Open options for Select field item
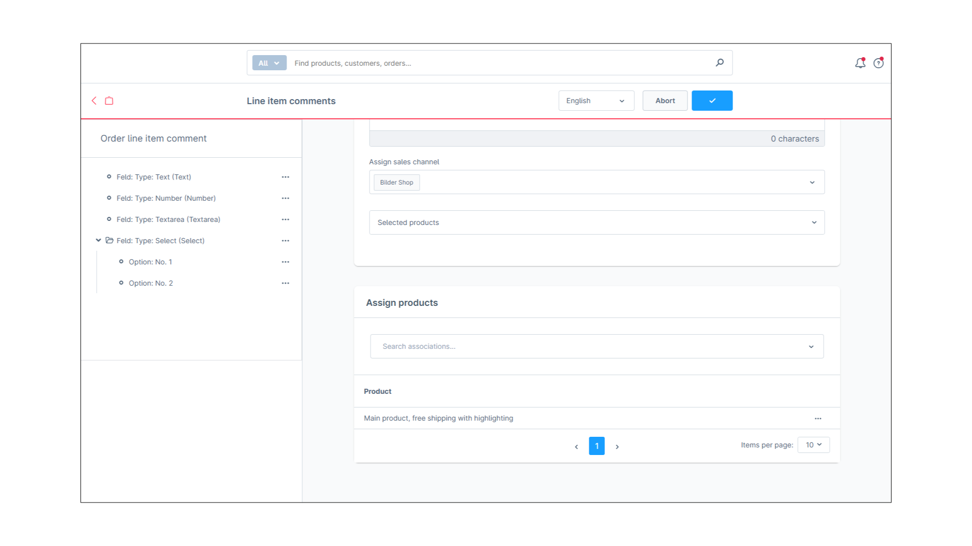Screen dimensions: 972x546 click(x=286, y=241)
